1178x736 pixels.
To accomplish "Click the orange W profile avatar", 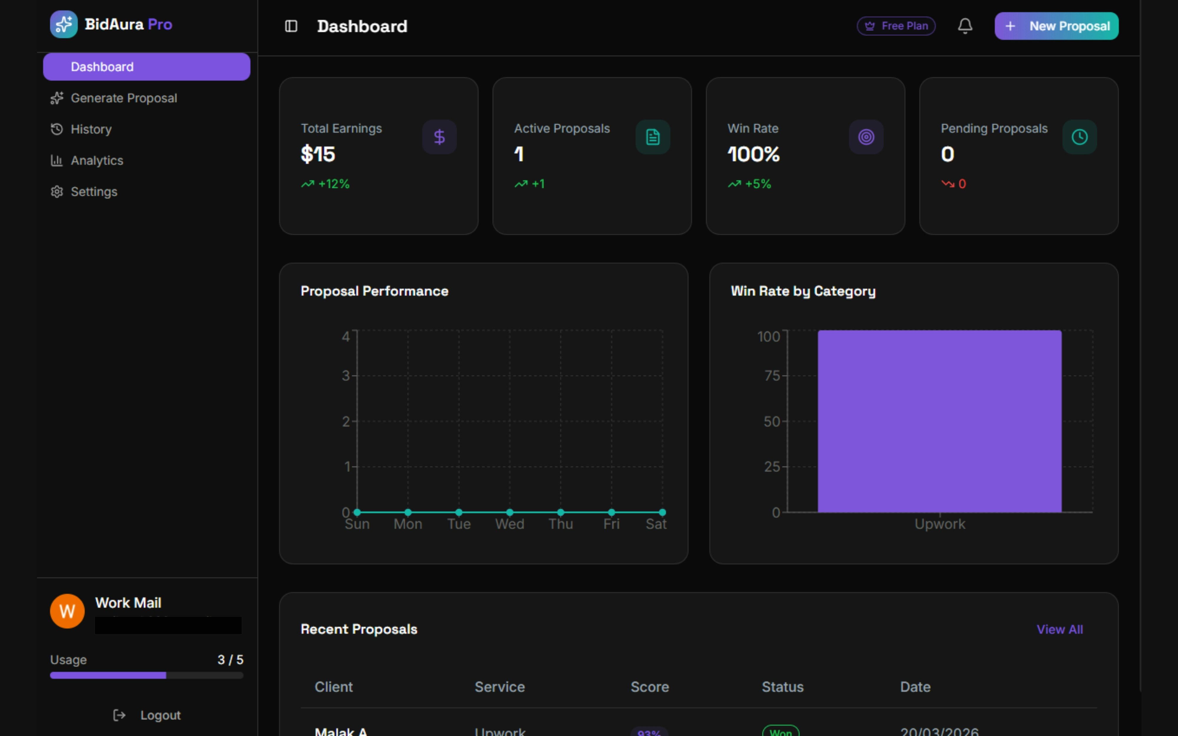I will click(67, 611).
